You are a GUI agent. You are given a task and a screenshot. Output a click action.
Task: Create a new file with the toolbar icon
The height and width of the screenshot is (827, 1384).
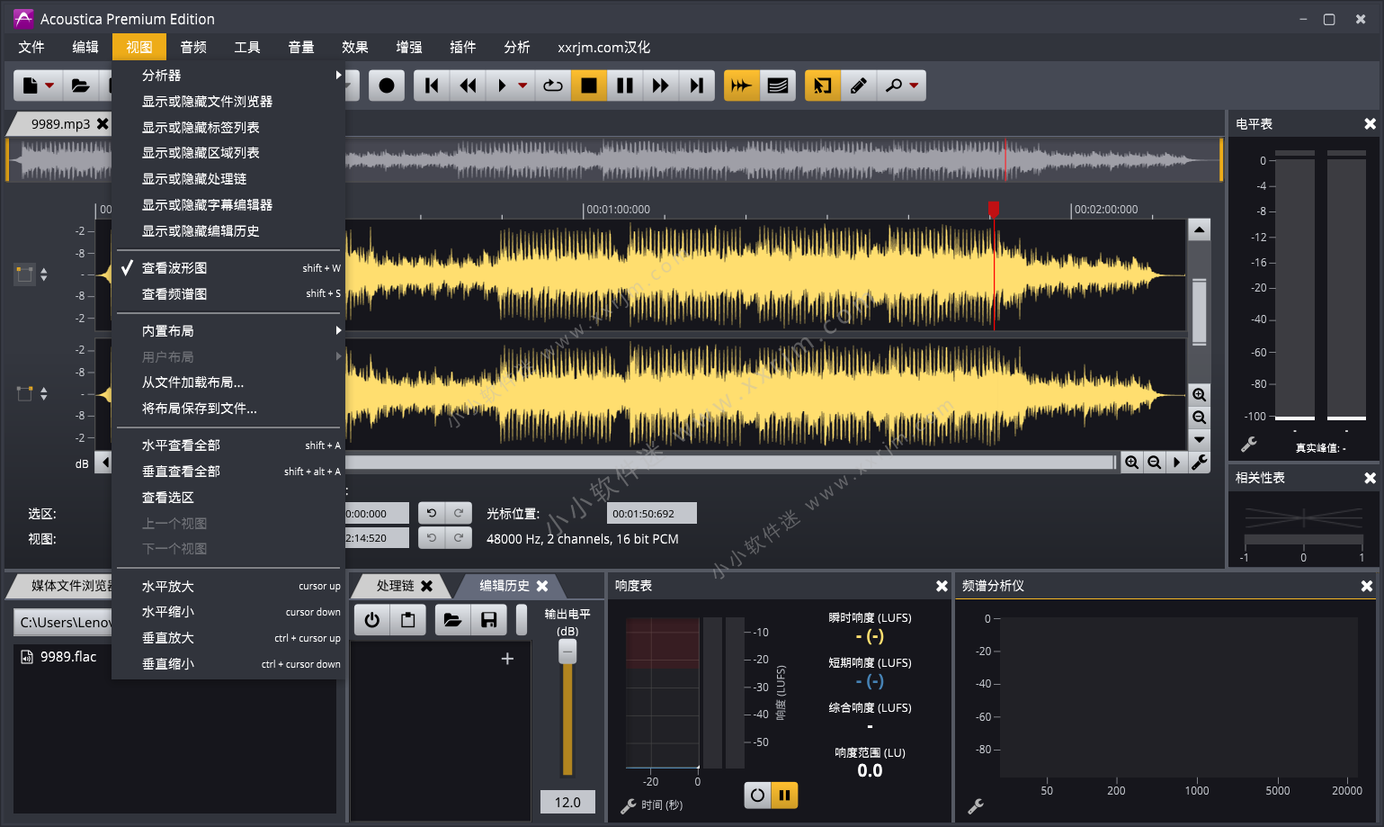pyautogui.click(x=30, y=85)
